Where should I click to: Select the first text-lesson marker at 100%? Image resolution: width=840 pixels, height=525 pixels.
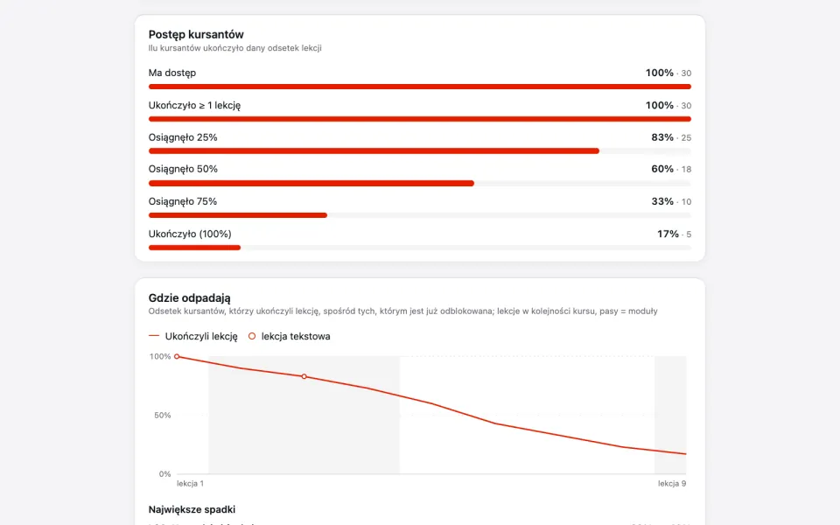click(177, 356)
